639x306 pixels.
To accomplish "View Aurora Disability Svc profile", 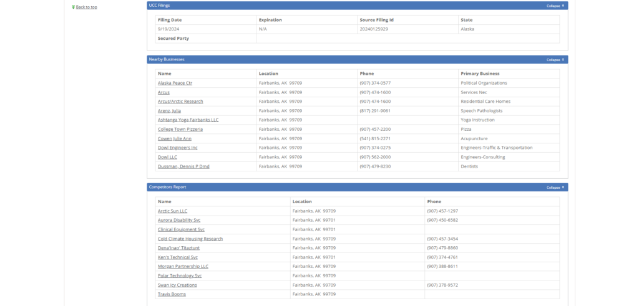I will [179, 220].
